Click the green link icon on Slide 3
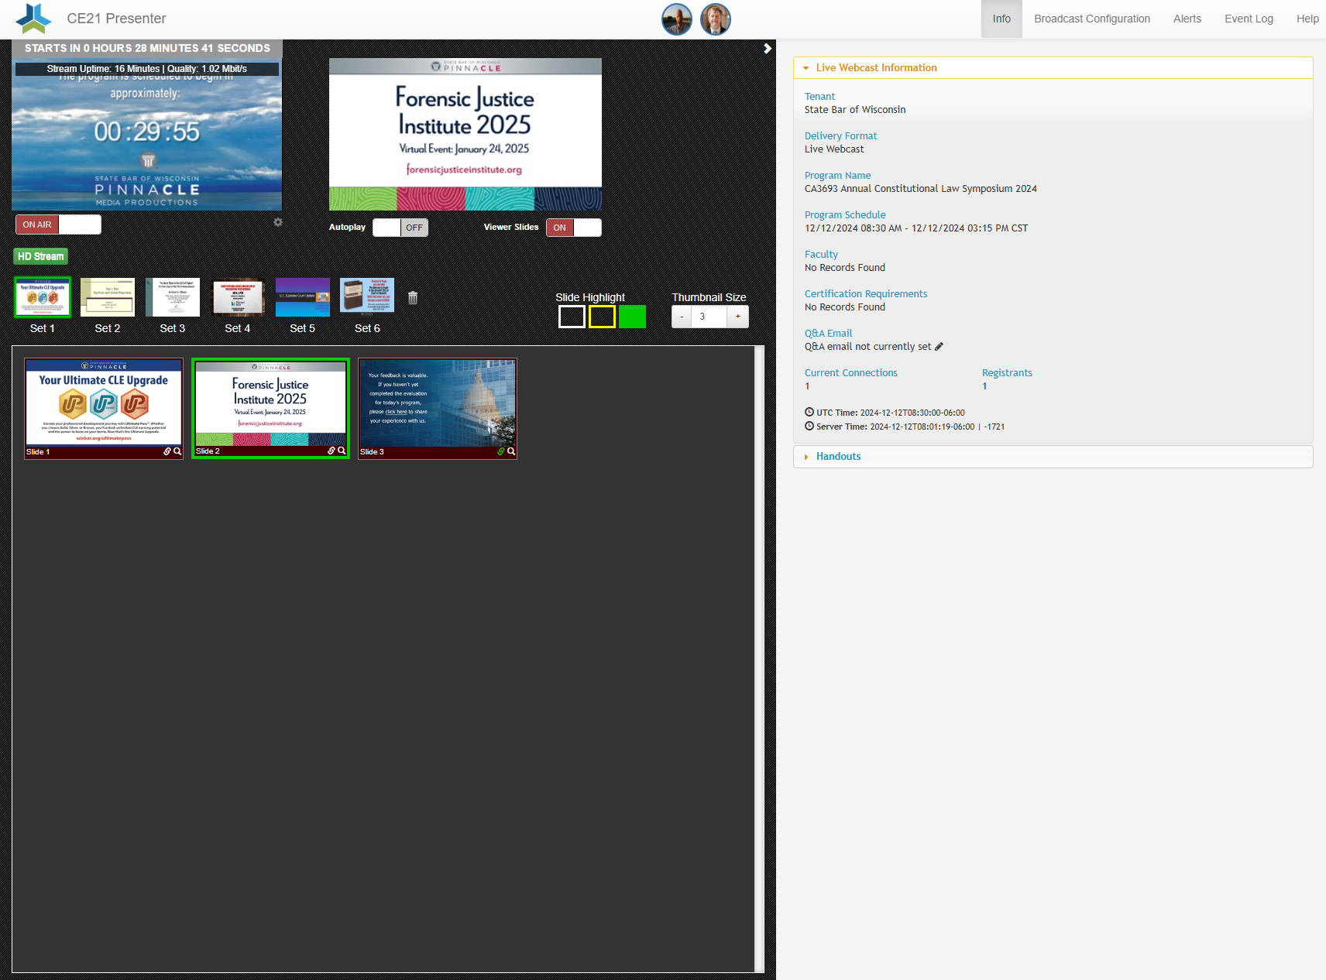Image resolution: width=1326 pixels, height=980 pixels. [501, 451]
